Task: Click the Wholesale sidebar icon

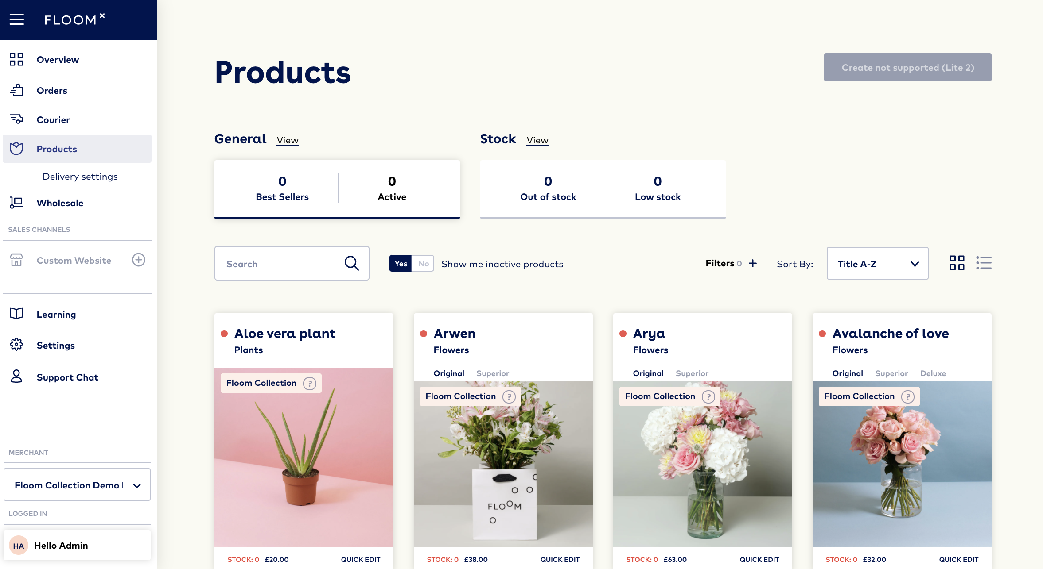Action: (x=16, y=202)
